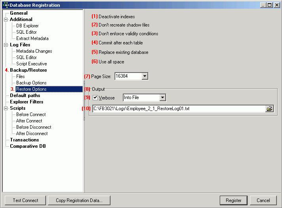Toggle Use all space option
This screenshot has height=208, width=282.
(x=111, y=62)
